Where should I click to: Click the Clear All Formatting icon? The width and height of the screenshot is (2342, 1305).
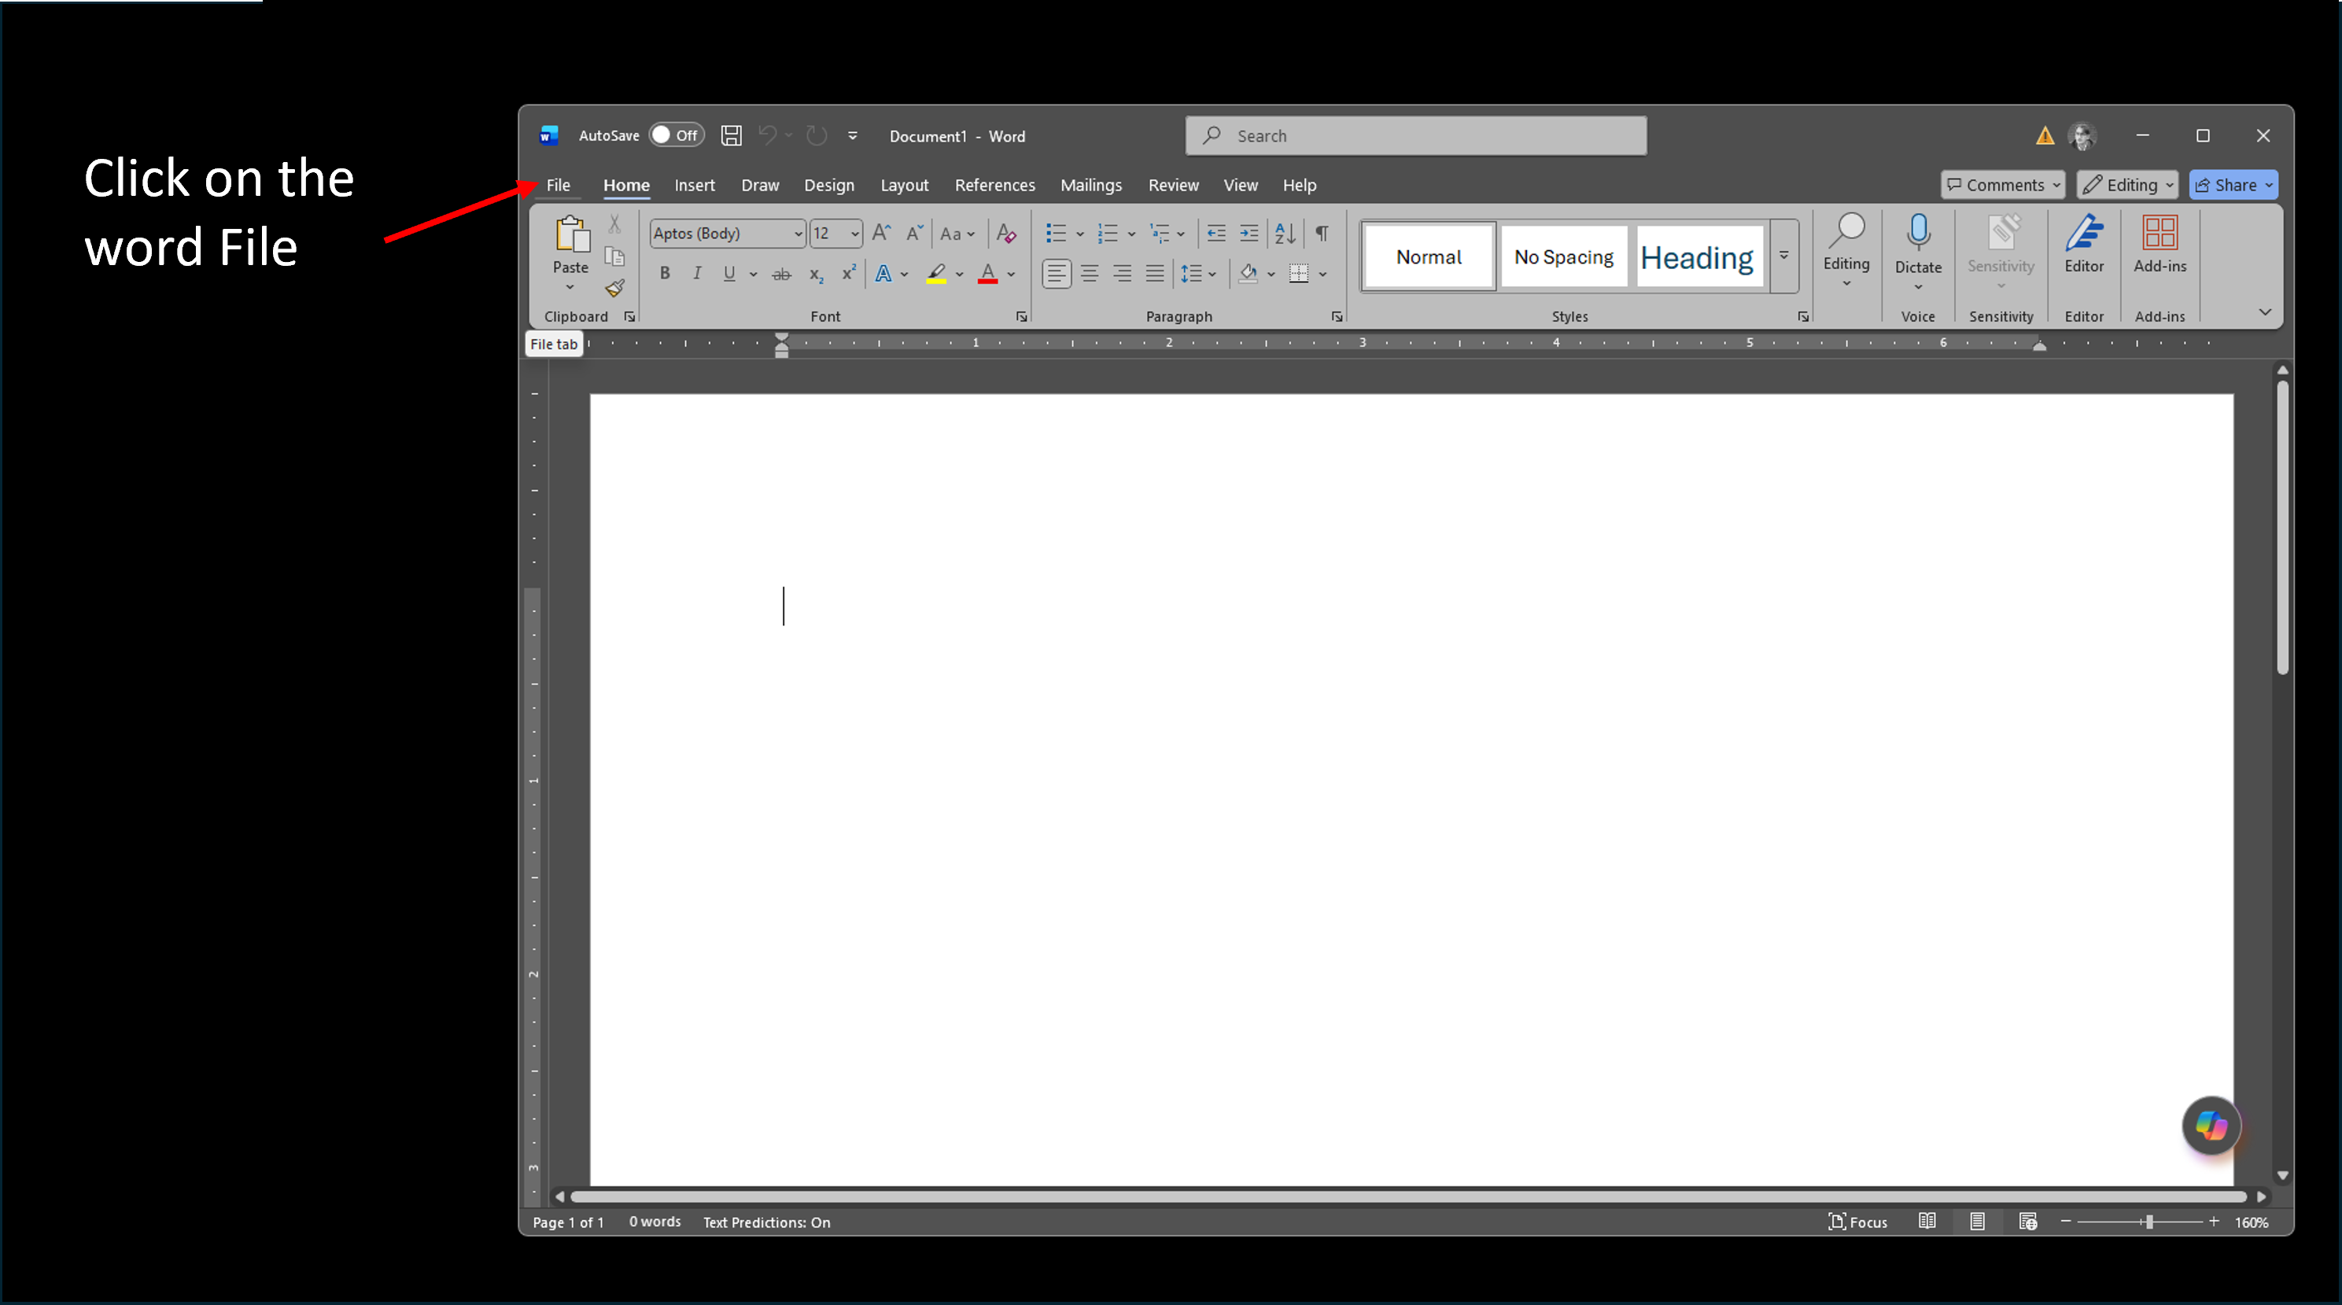(x=1005, y=234)
